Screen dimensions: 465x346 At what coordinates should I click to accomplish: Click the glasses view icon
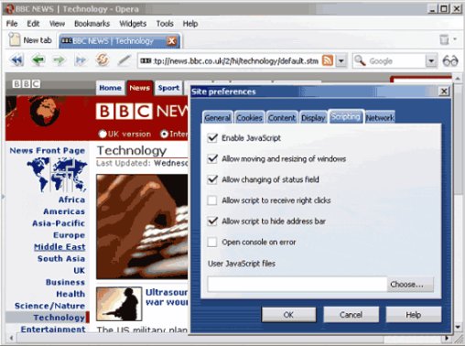coord(450,61)
